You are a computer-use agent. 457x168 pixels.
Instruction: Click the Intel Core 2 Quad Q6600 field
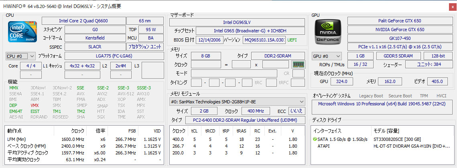(83, 21)
